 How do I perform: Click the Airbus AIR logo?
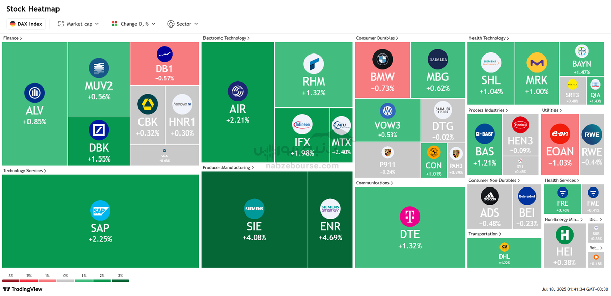[x=238, y=92]
